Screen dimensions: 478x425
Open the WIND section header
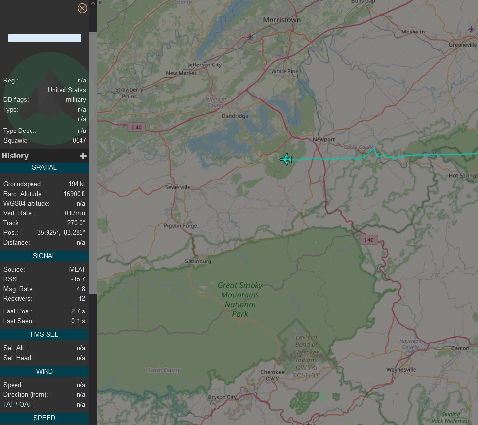(44, 371)
